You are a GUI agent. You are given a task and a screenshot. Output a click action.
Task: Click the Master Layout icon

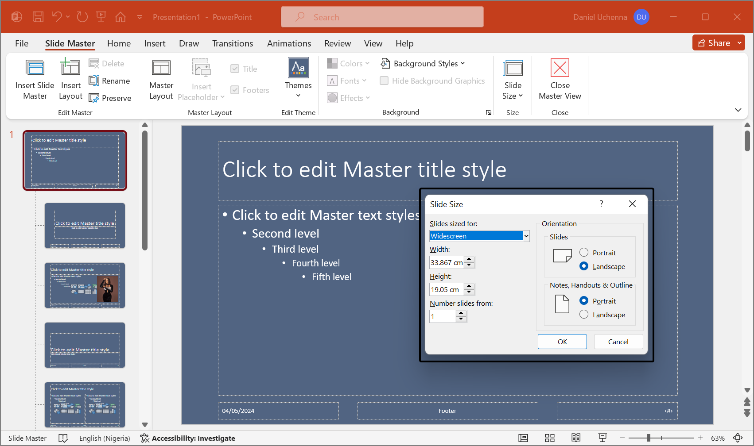(x=161, y=69)
